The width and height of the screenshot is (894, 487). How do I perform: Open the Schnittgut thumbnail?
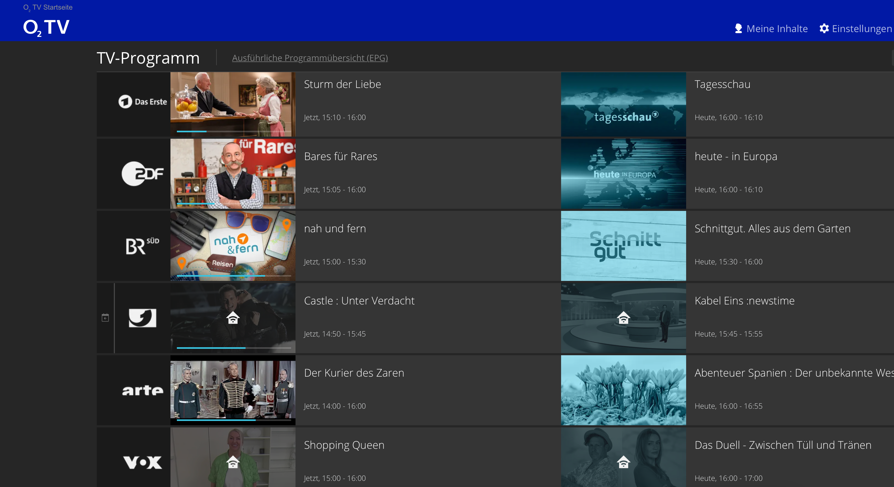click(x=624, y=246)
